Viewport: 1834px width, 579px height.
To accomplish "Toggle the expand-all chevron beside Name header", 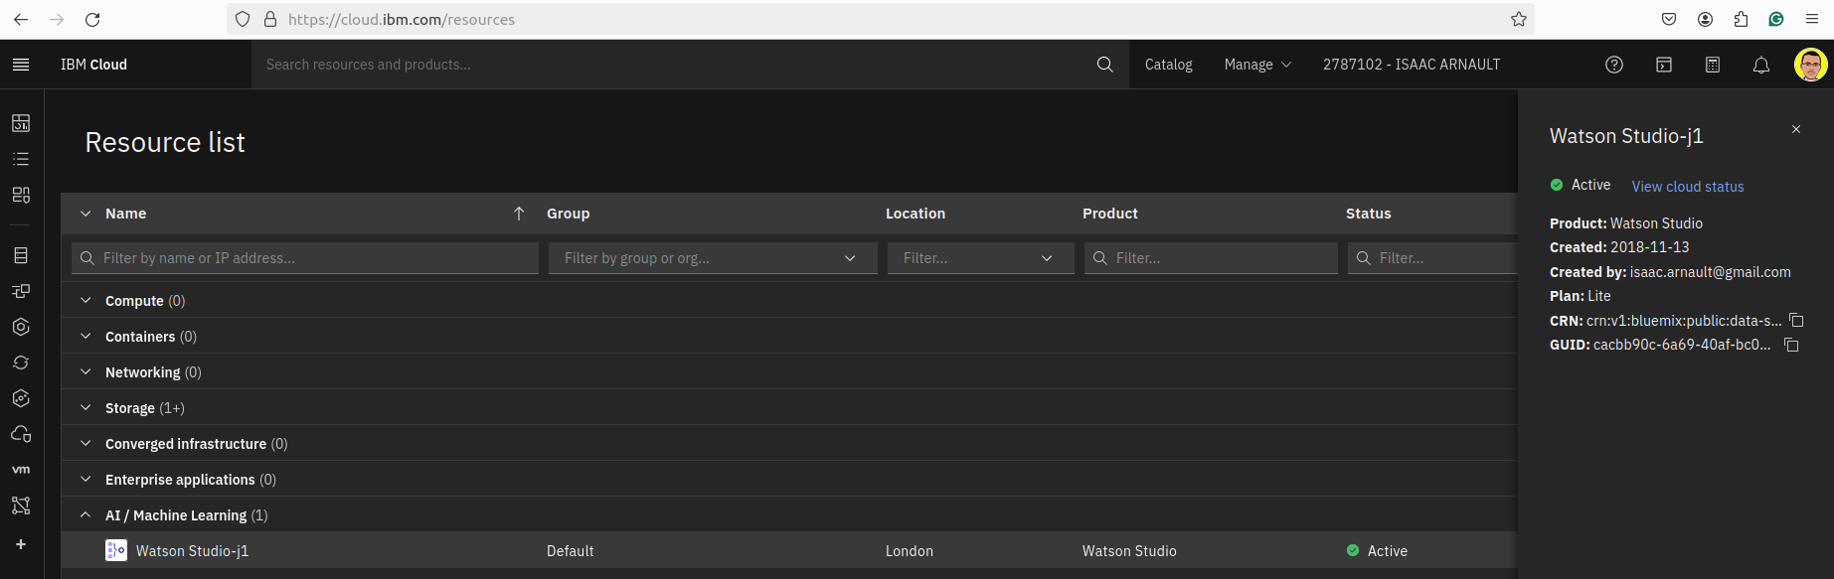I will point(85,214).
